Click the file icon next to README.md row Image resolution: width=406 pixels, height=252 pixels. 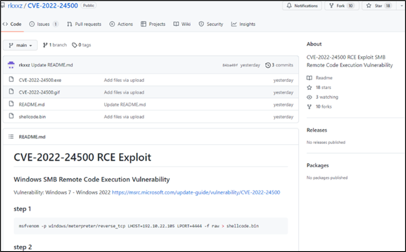click(11, 104)
